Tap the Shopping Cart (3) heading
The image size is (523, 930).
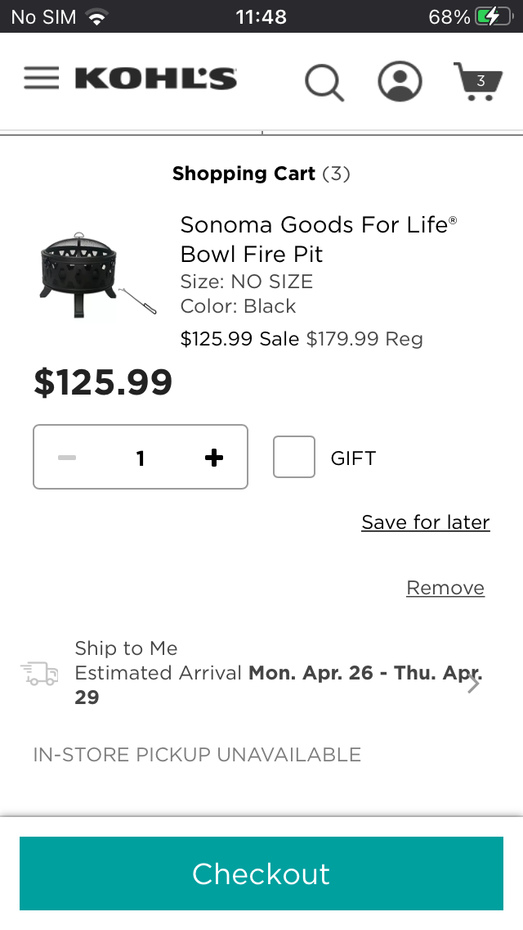(x=261, y=174)
